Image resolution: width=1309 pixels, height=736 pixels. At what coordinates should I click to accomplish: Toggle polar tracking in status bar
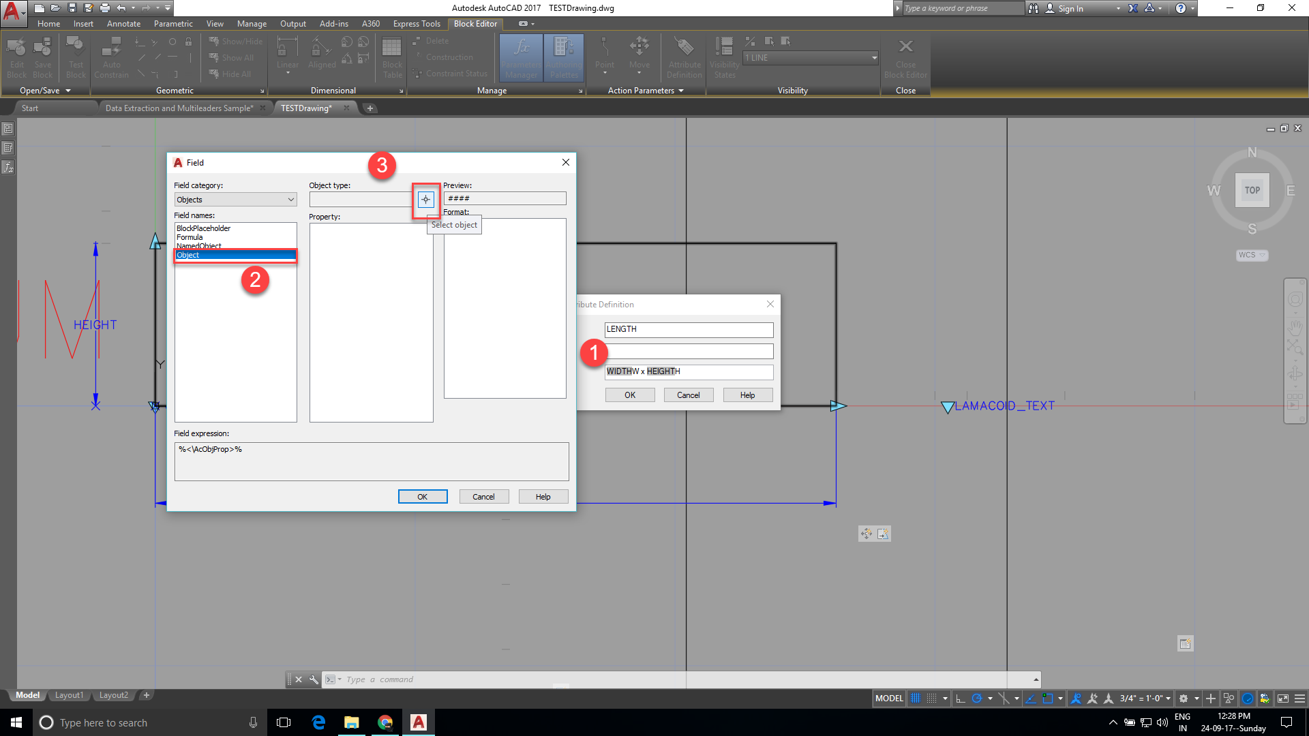976,699
